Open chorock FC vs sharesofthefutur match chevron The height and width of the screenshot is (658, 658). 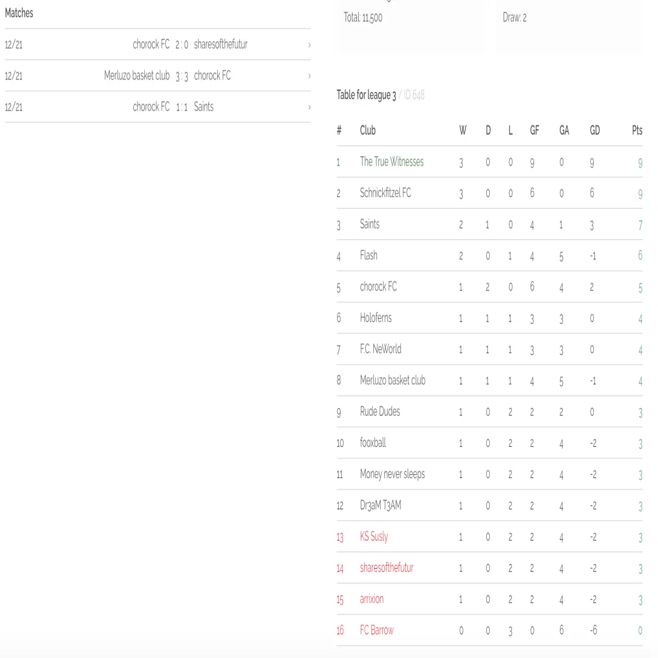[x=309, y=45]
